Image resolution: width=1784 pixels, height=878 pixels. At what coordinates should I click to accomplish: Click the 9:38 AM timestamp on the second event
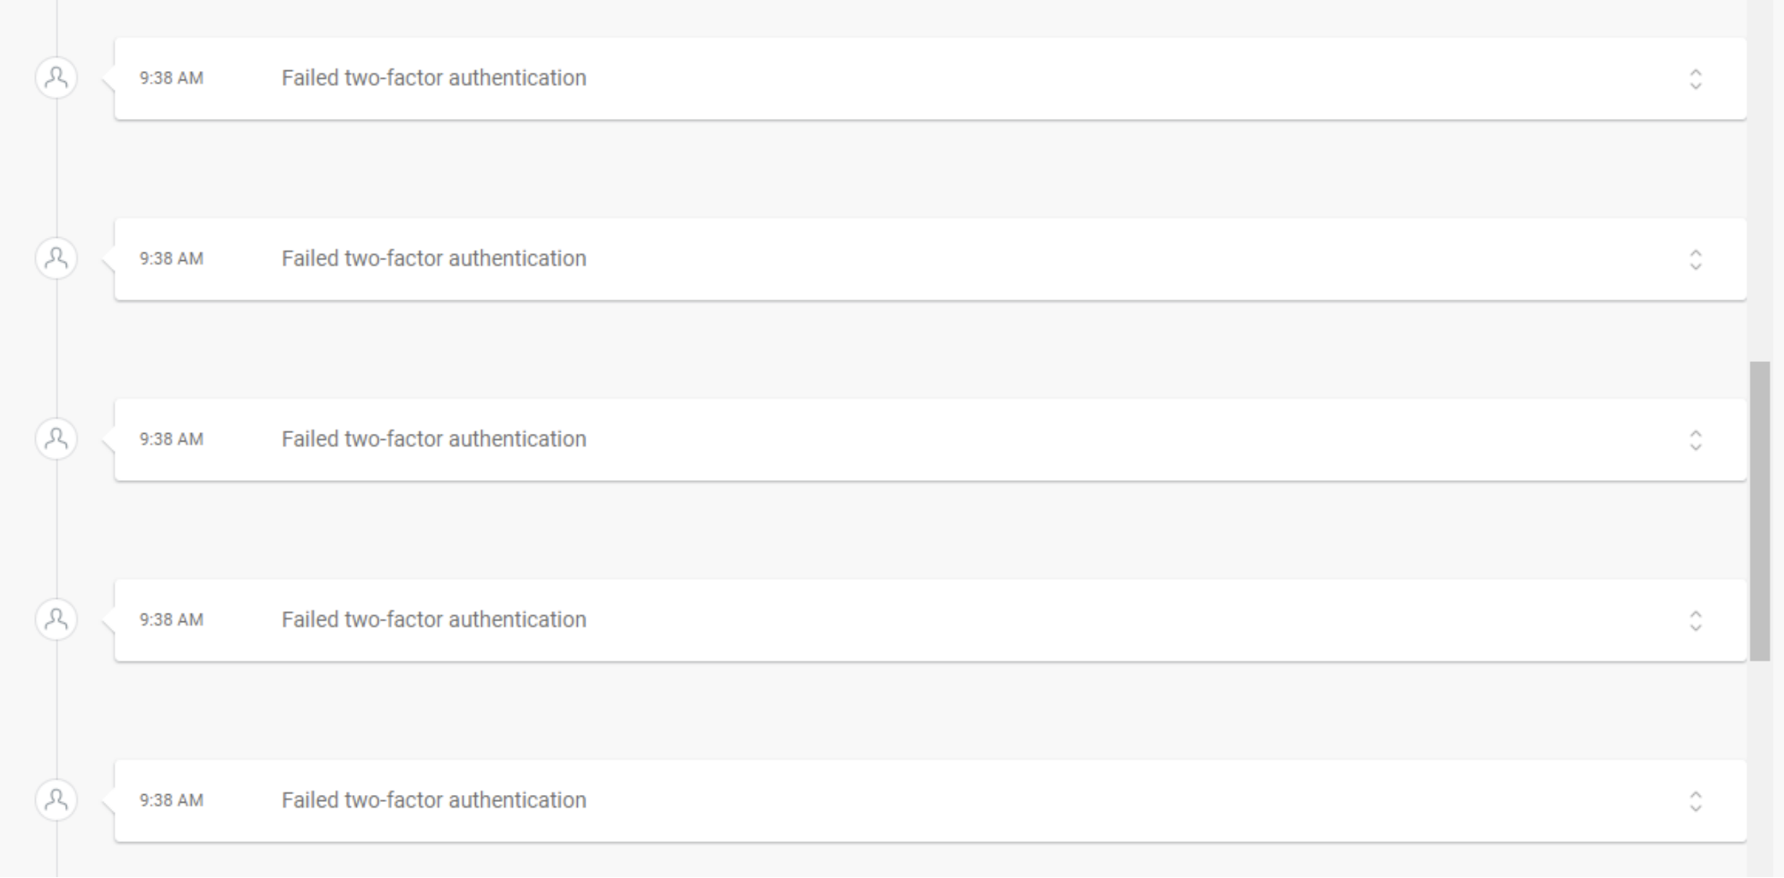tap(171, 258)
